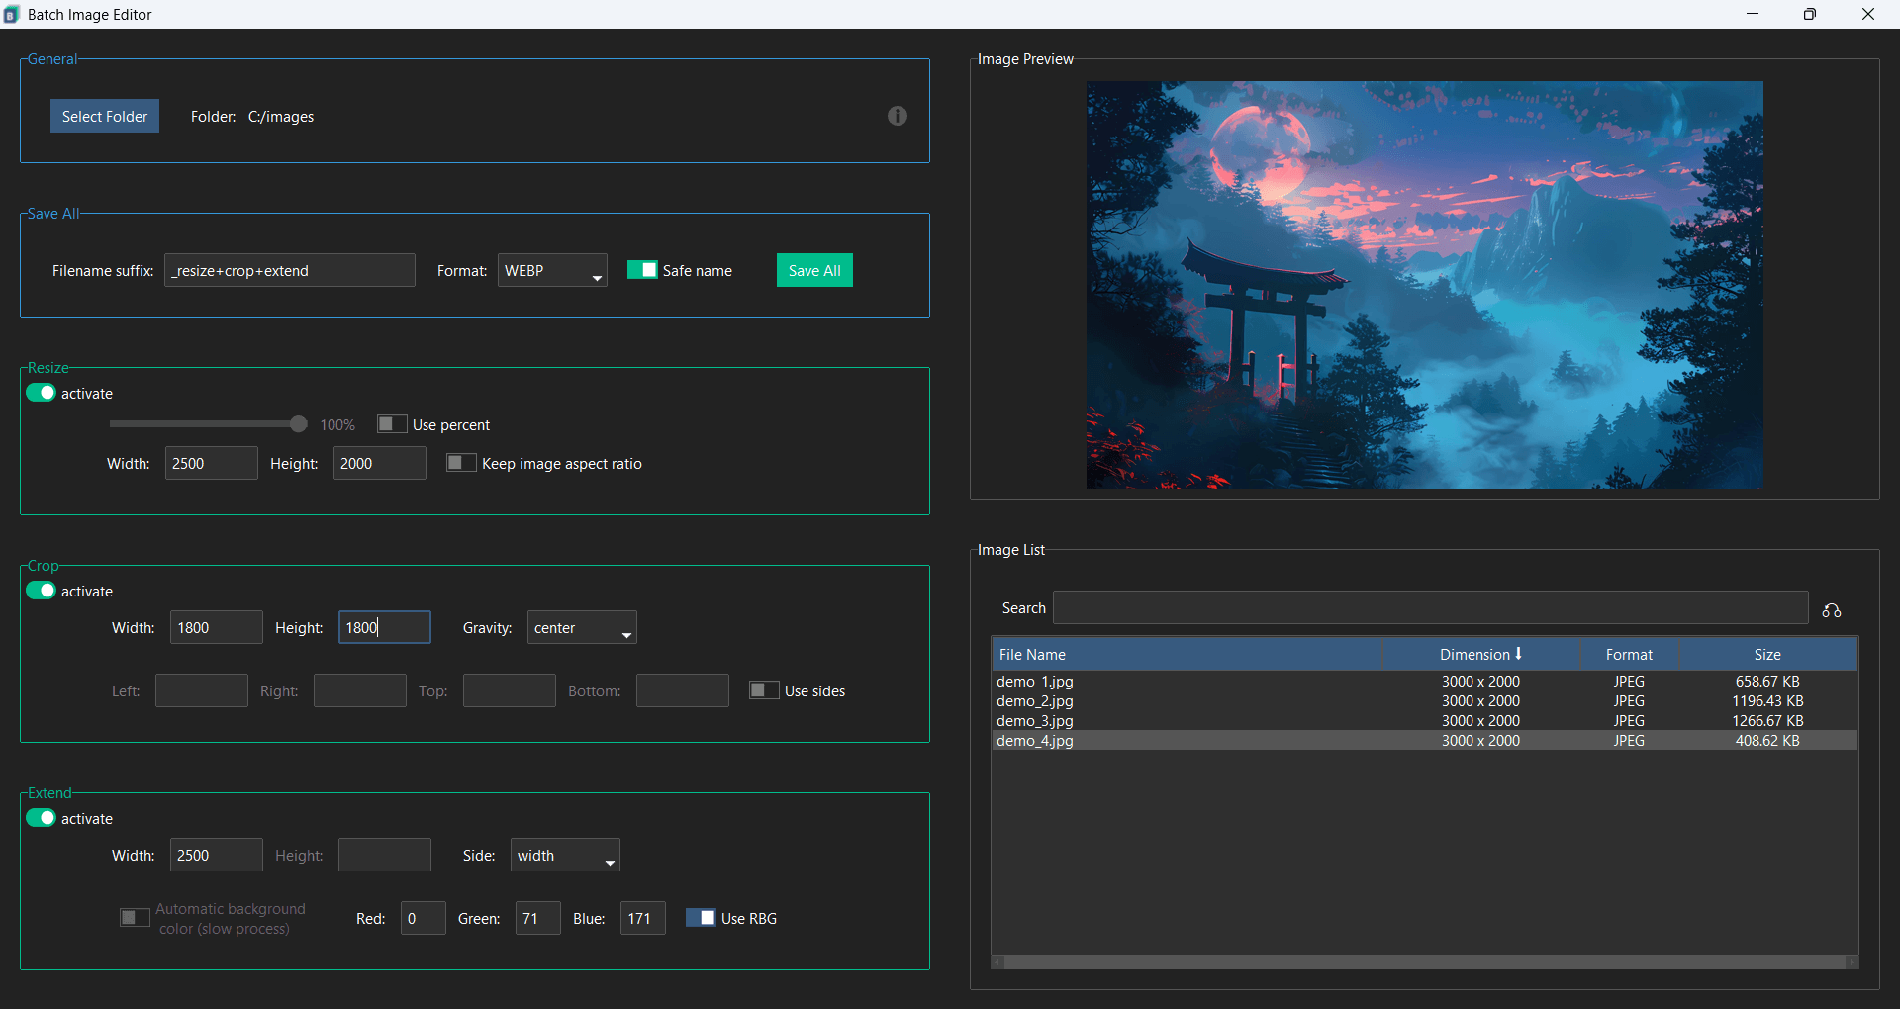Image resolution: width=1900 pixels, height=1009 pixels.
Task: Click the Red value field
Action: pos(424,918)
